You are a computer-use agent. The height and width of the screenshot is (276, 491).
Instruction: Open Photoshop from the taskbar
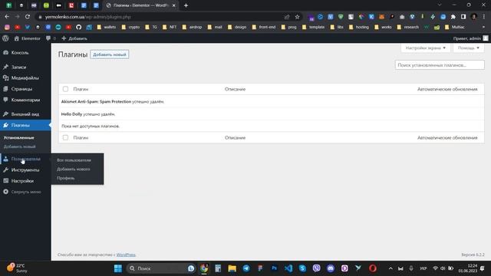click(x=275, y=268)
